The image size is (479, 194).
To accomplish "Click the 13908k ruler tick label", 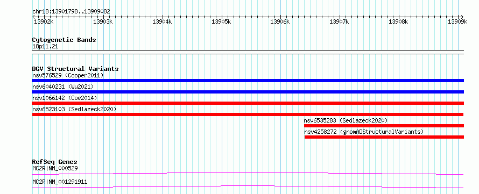I will (x=399, y=21).
